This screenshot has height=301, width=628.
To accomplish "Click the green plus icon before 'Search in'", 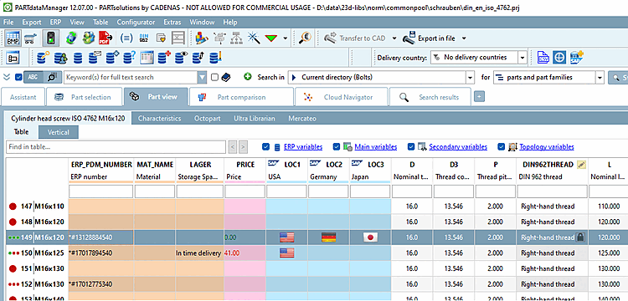I will [x=248, y=77].
